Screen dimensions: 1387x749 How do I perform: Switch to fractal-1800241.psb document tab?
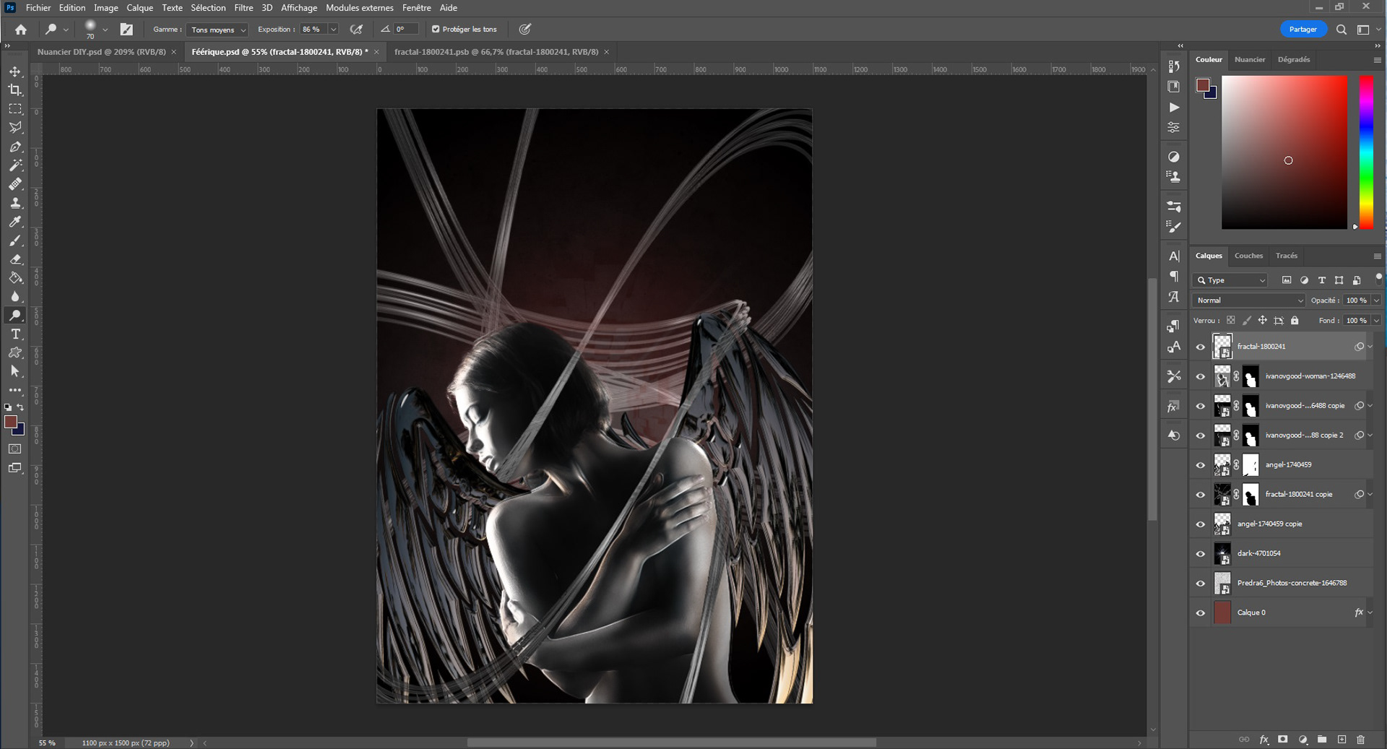pos(496,52)
